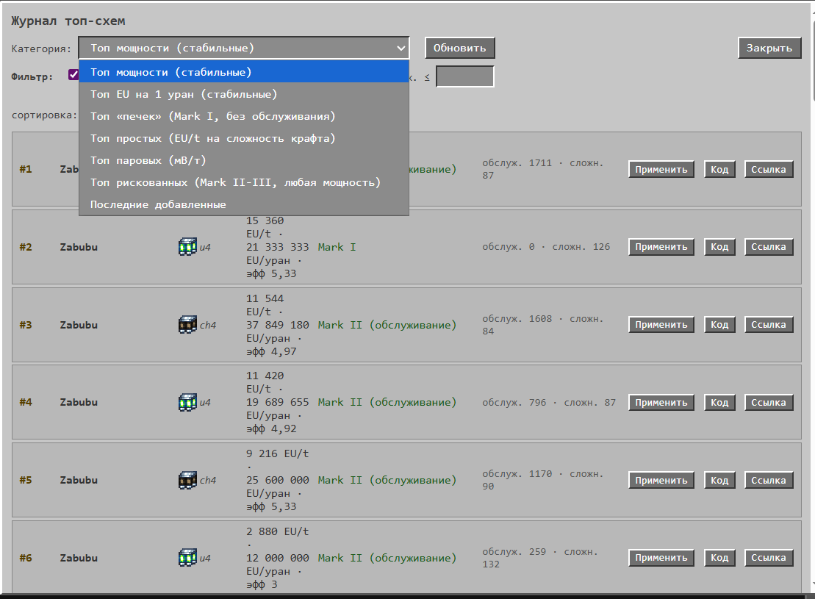
Task: Click the u4 reactor icon in row #4
Action: tap(187, 403)
